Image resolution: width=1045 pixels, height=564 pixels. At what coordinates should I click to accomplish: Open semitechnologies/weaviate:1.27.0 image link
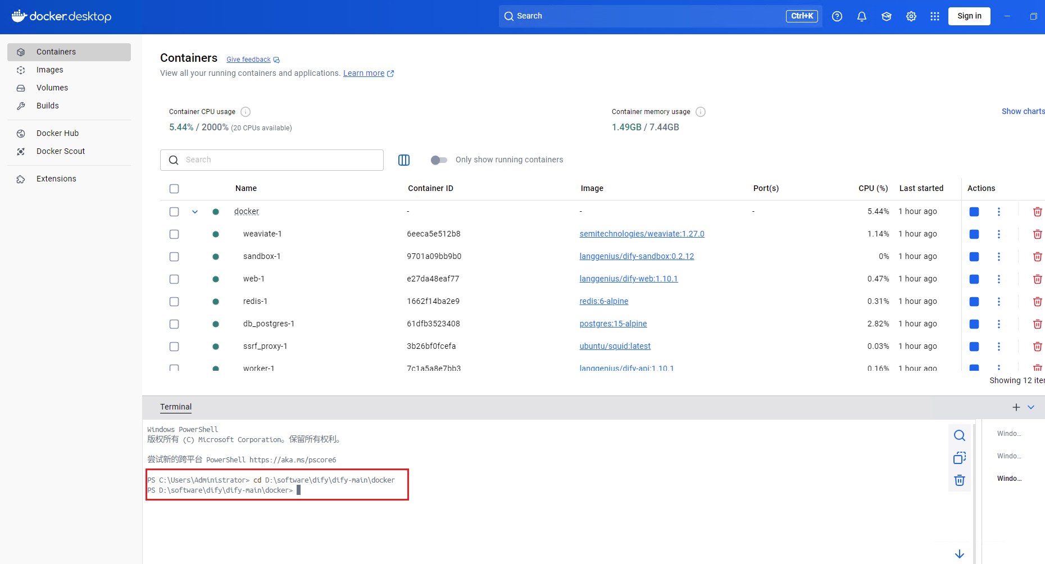[x=642, y=234]
